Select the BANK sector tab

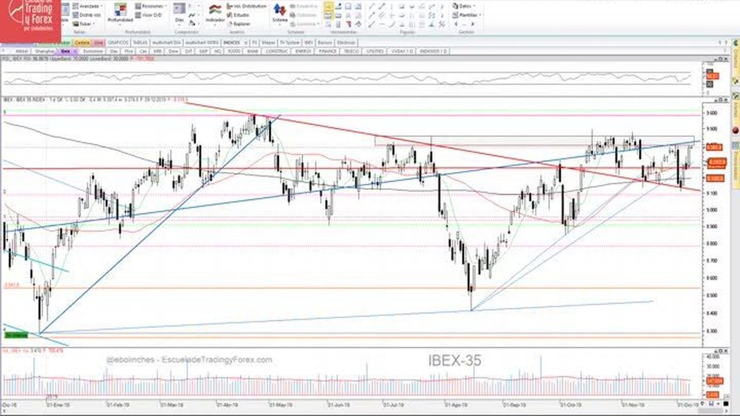pyautogui.click(x=252, y=51)
